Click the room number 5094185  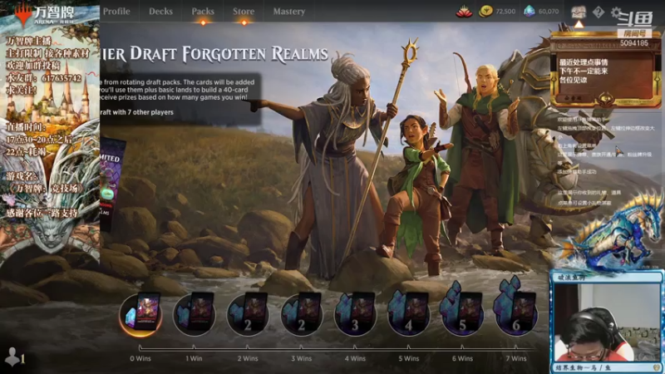click(633, 43)
